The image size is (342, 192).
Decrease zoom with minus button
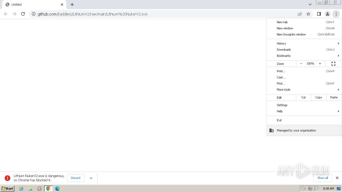[301, 63]
